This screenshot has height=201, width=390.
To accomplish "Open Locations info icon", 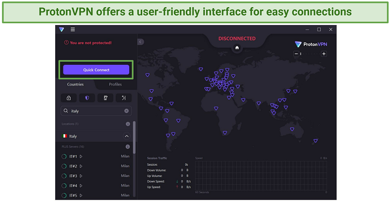I will (128, 124).
